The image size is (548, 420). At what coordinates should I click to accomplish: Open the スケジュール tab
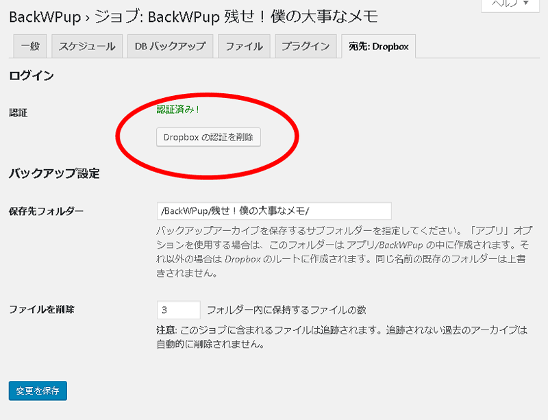[x=87, y=46]
